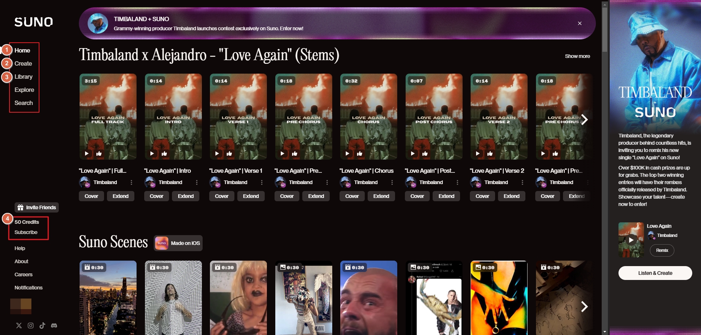This screenshot has width=701, height=335.
Task: Open the bald man face Suno Scenes thumbnail
Action: click(369, 298)
